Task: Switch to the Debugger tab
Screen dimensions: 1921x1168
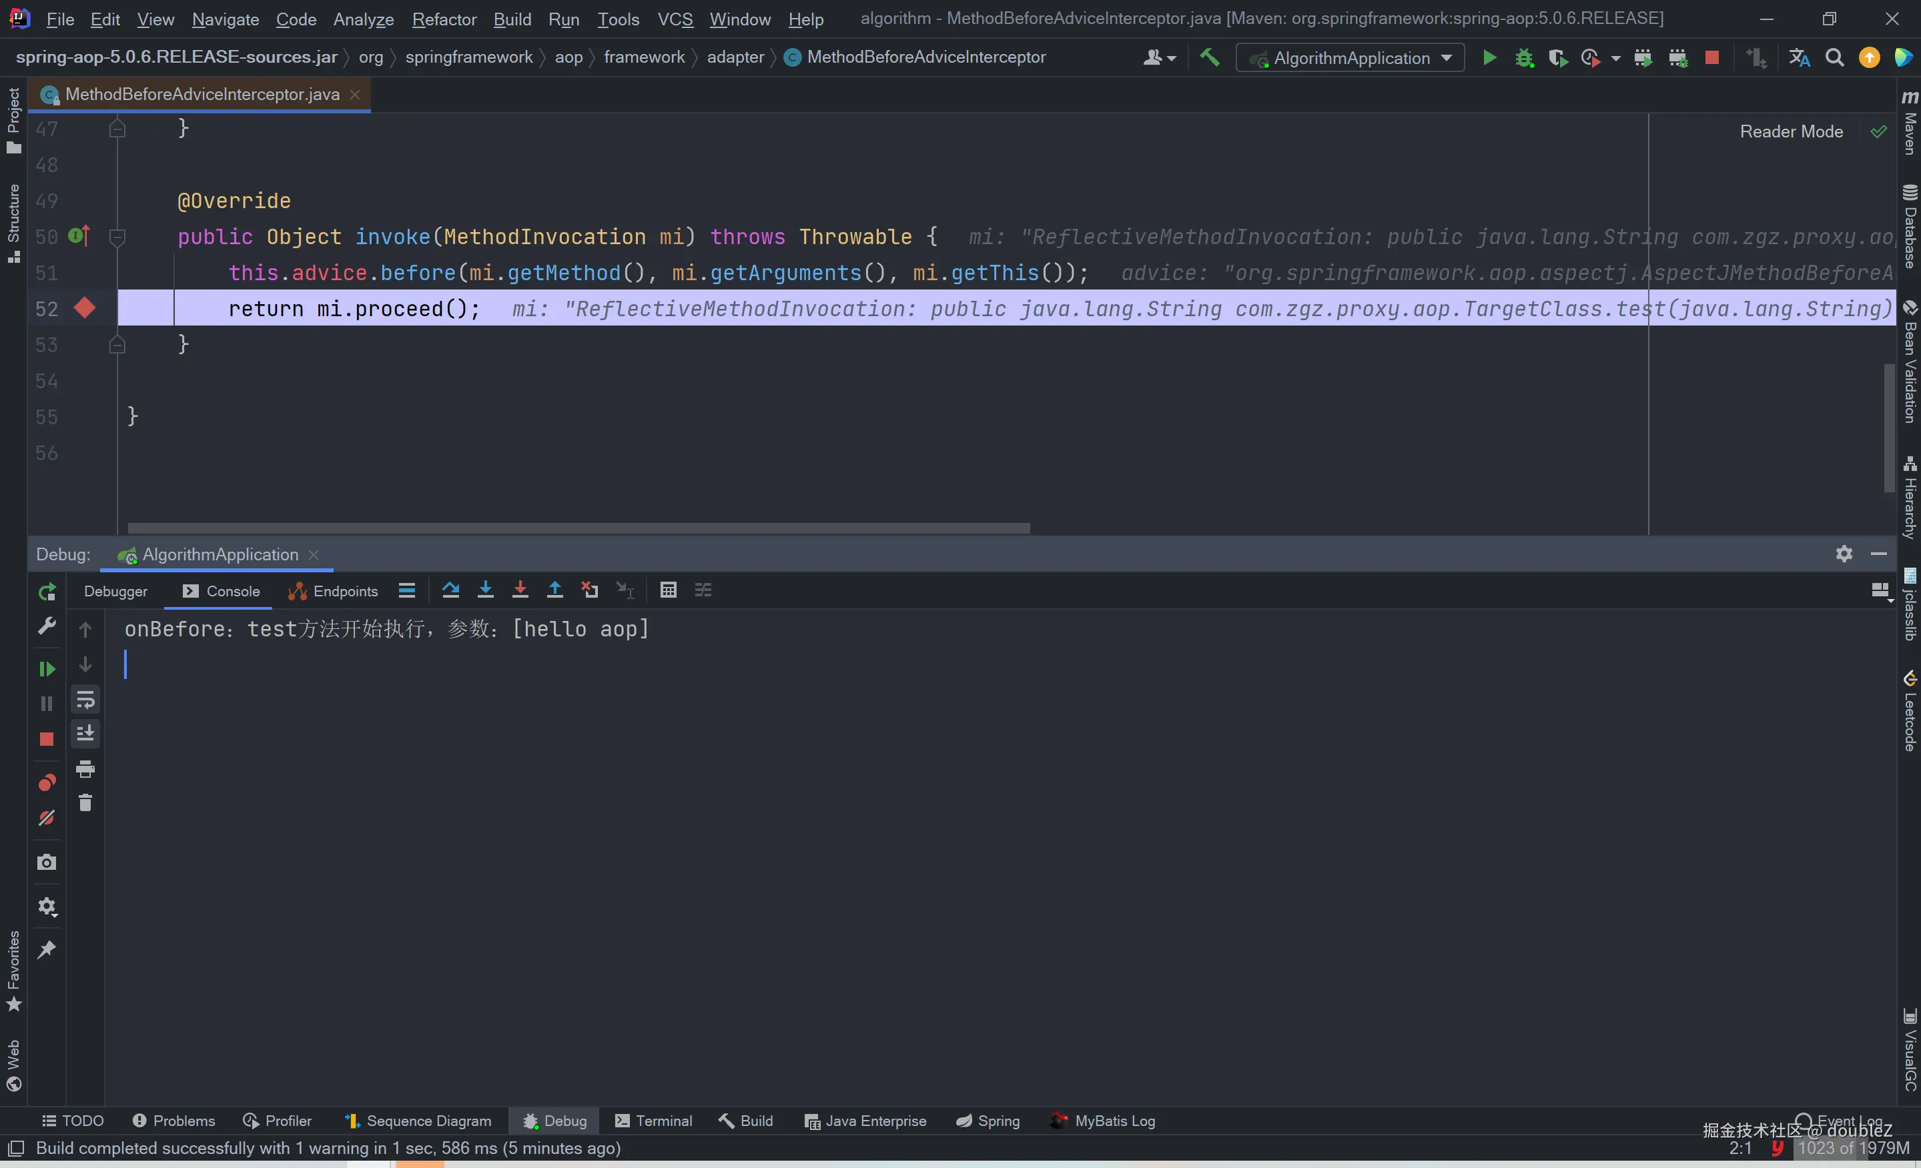Action: pyautogui.click(x=115, y=592)
